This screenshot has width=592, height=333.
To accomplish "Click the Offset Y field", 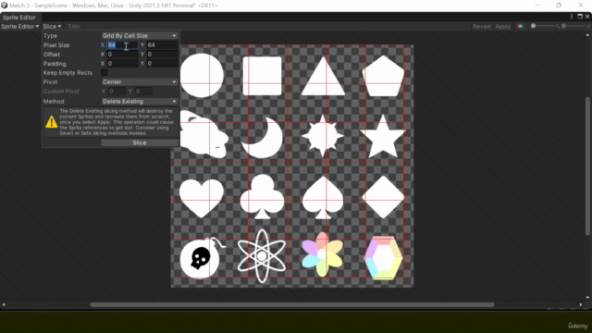I will [x=163, y=55].
